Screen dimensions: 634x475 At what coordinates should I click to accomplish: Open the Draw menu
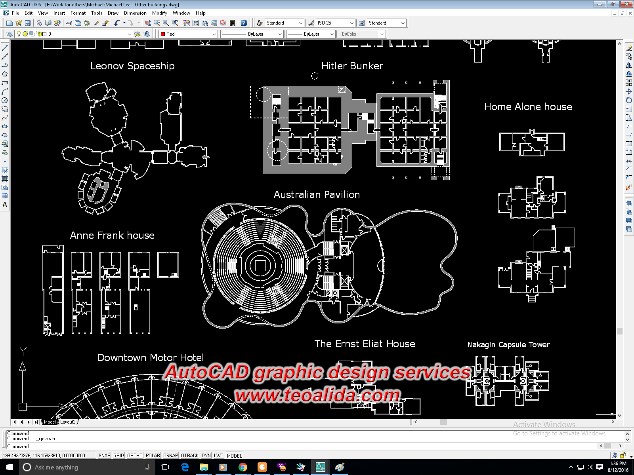tap(113, 13)
